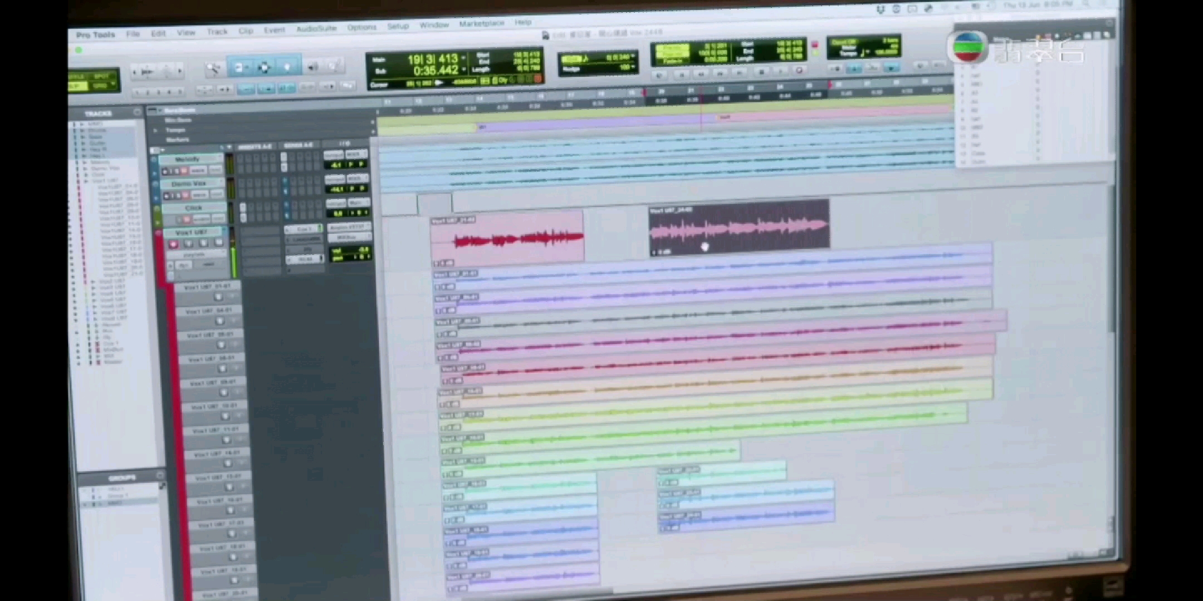The width and height of the screenshot is (1203, 601).
Task: Click the horizontal zoom-out arrow button
Action: [135, 72]
